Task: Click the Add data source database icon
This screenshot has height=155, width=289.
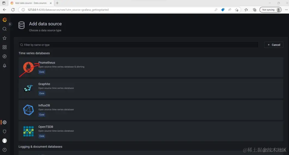Action: (x=21, y=25)
